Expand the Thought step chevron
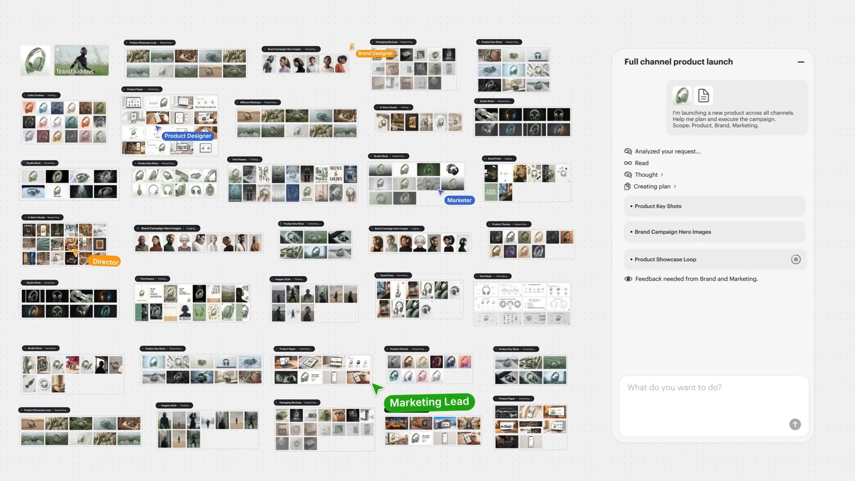Viewport: 855px width, 481px height. (x=662, y=175)
